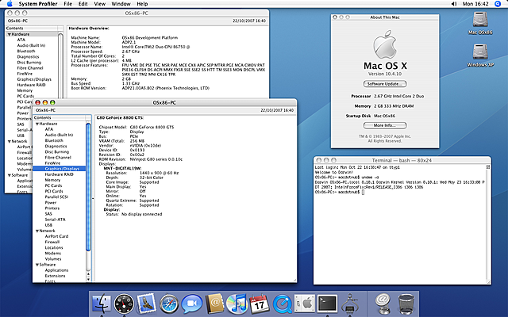Select USB in front window sidebar
The width and height of the screenshot is (508, 317).
pyautogui.click(x=48, y=225)
